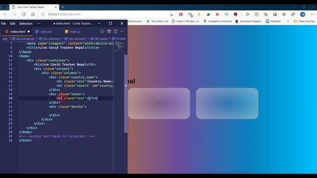
Task: Open metasploit command bookmark
Action: click(x=217, y=21)
